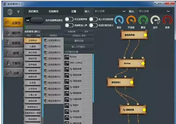Click the yellow indicator on 净化权杖1 node
This screenshot has height=124, width=176.
click(131, 82)
